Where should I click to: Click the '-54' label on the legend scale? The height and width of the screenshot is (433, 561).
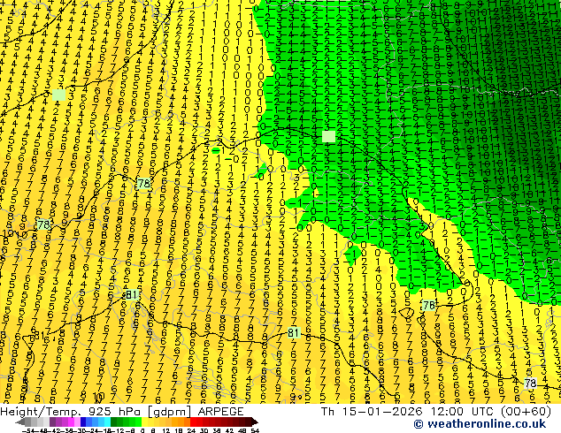(28, 430)
